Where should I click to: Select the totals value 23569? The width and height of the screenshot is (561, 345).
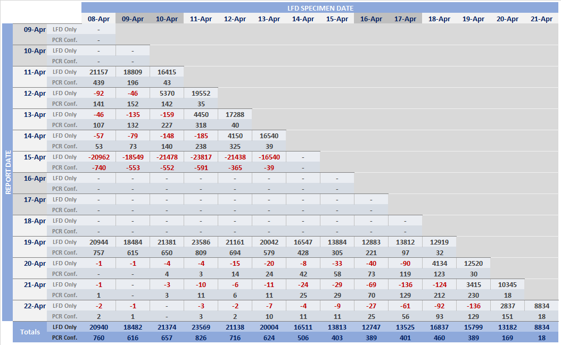201,327
